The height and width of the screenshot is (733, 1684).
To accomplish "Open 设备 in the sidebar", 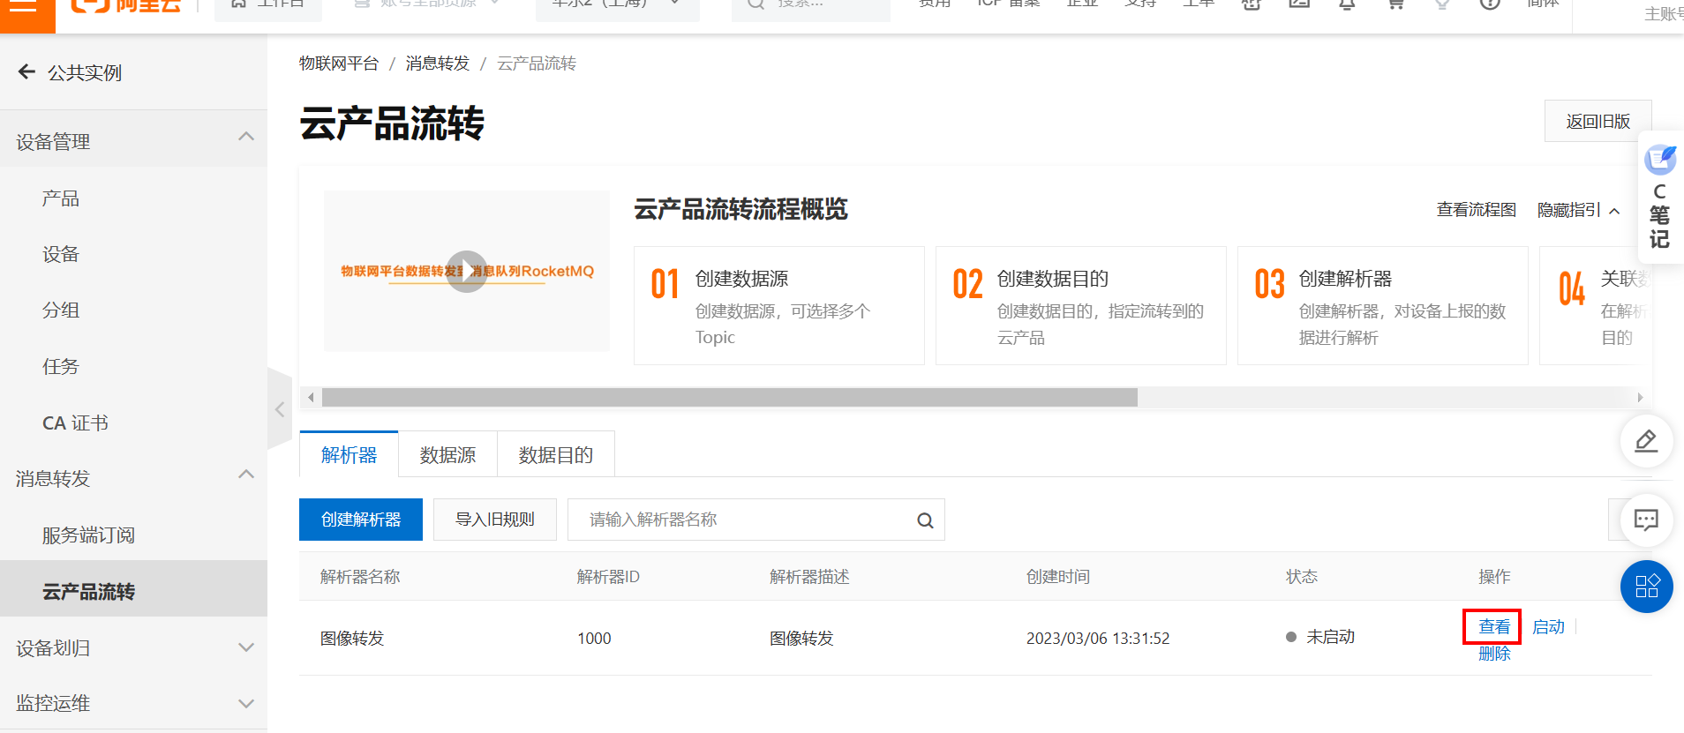I will pyautogui.click(x=61, y=254).
